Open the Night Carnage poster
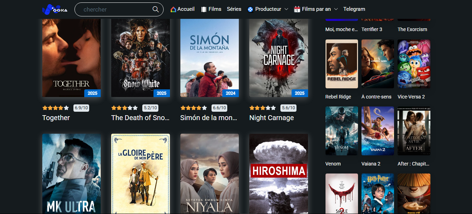This screenshot has width=472, height=214. pos(279,58)
